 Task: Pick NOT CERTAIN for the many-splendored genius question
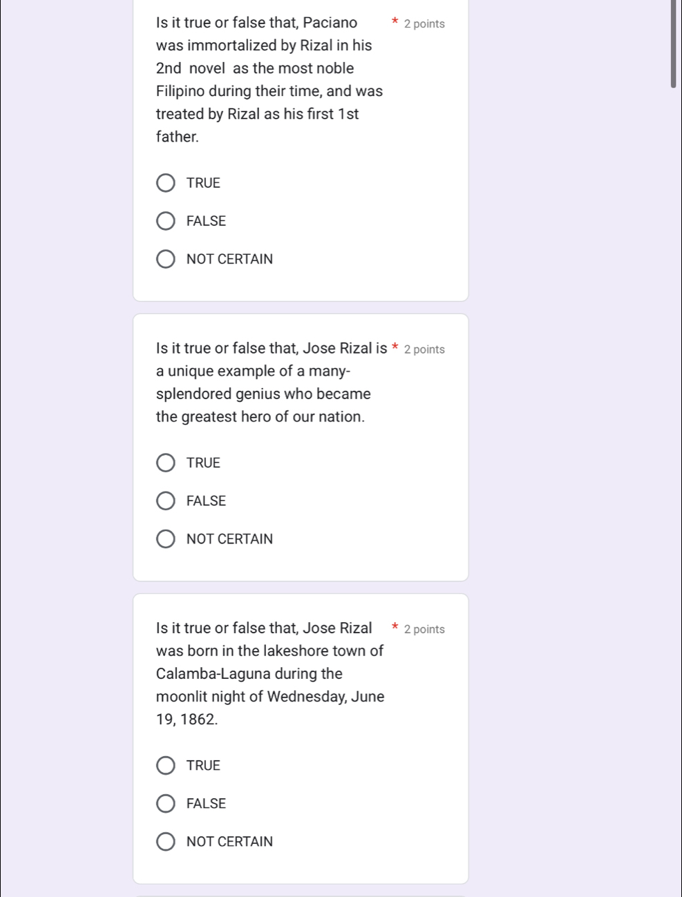coord(166,539)
